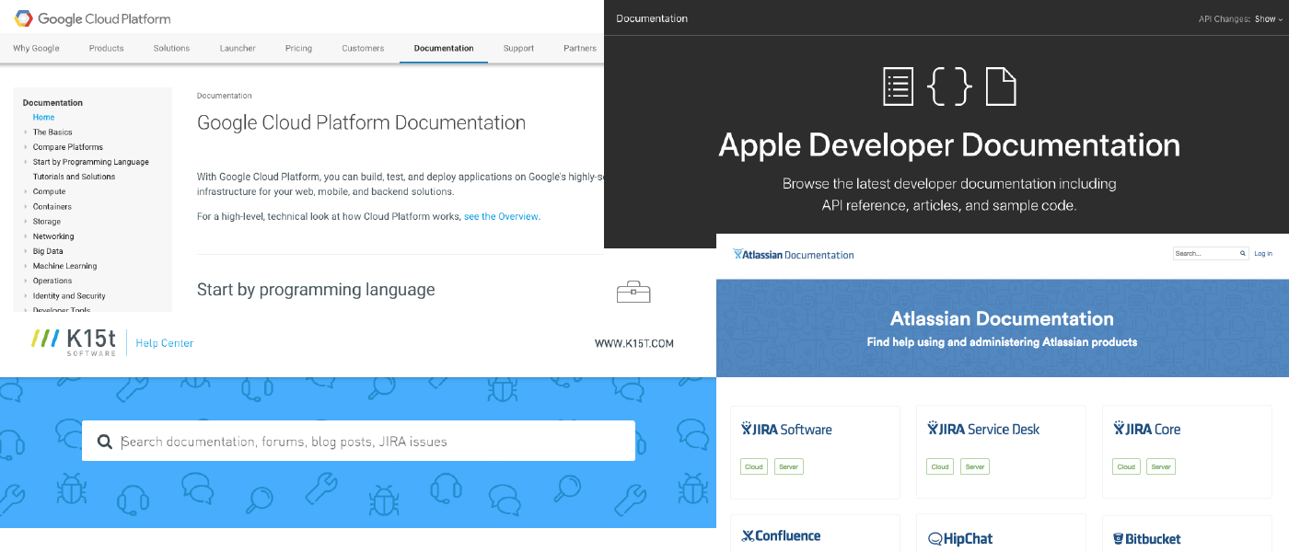The height and width of the screenshot is (552, 1289).
Task: Click the Log in link
Action: click(x=1262, y=253)
